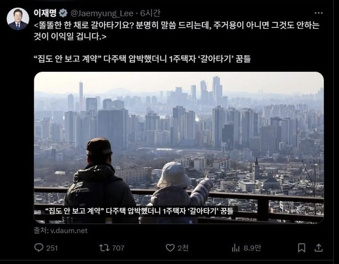View analytics via the bar chart icon
339x264 pixels.
point(235,248)
